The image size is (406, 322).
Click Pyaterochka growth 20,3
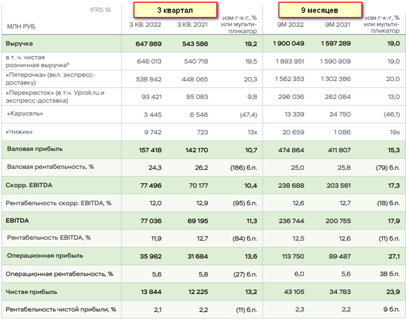[x=251, y=80]
